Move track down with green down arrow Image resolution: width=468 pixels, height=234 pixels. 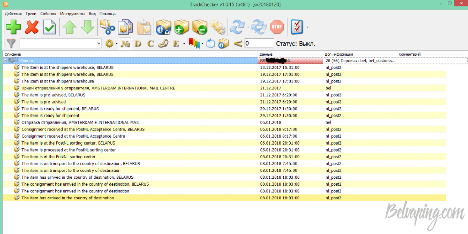click(87, 27)
